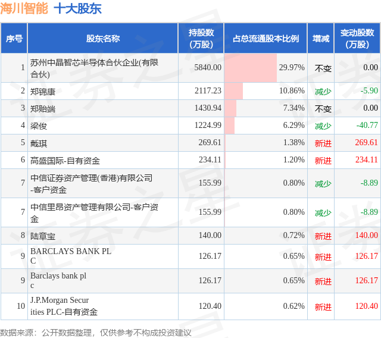This screenshot has height=338, width=381.
Task: Click the 增减 column header
Action: (321, 38)
